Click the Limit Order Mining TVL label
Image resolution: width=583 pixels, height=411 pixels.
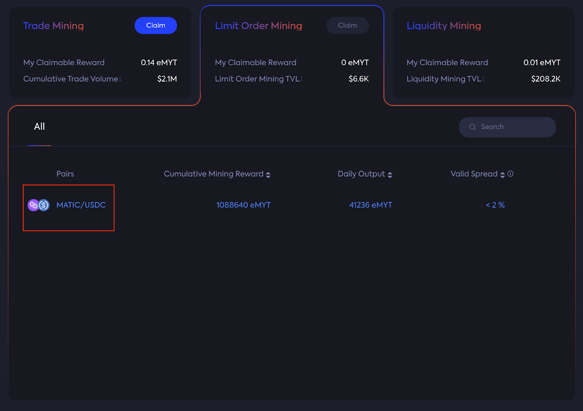pos(259,79)
